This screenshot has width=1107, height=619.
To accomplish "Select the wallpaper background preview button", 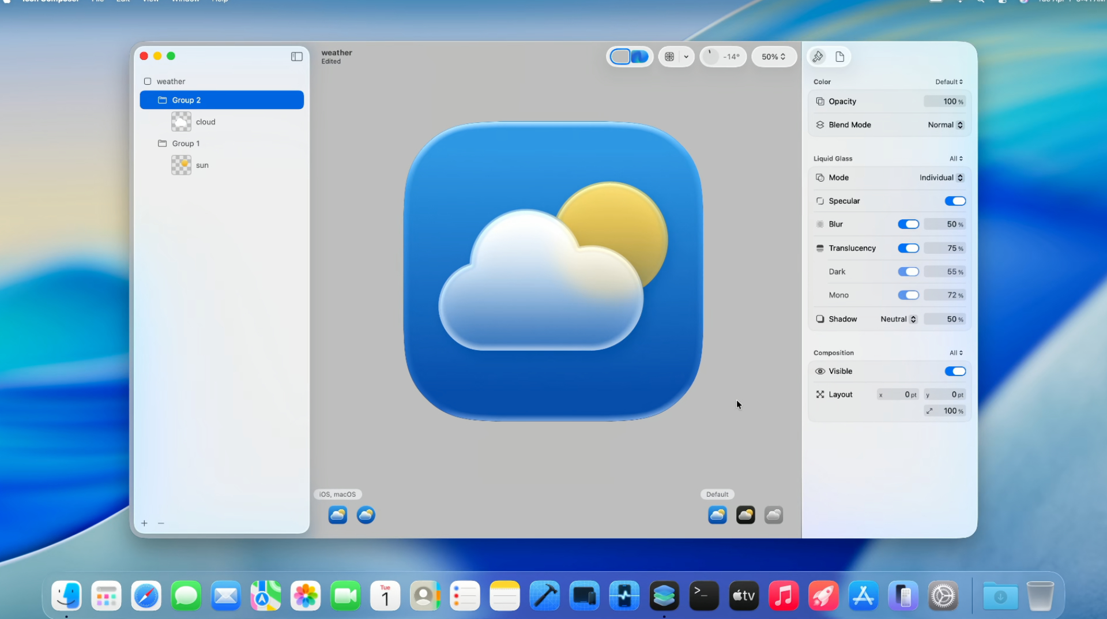I will 639,57.
